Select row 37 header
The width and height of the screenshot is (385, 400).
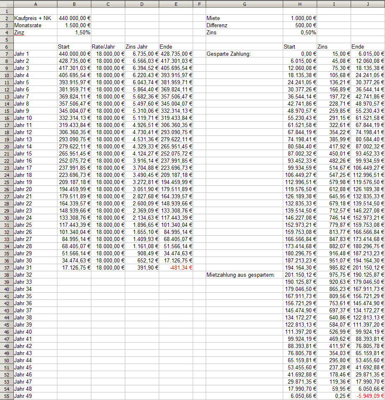click(7, 268)
